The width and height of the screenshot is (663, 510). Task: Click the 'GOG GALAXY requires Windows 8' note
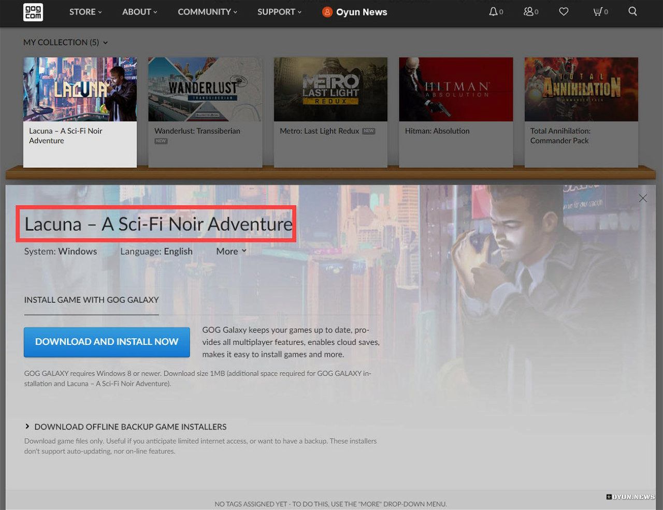(x=198, y=378)
